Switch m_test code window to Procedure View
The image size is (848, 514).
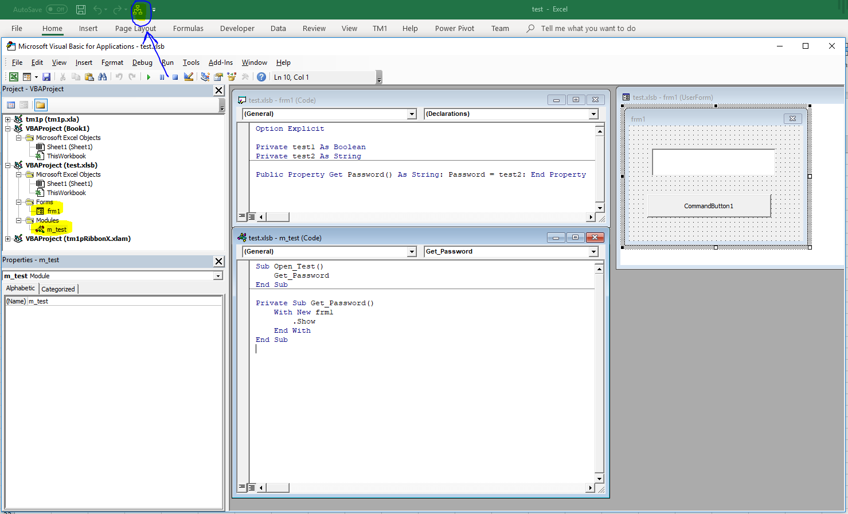click(x=242, y=488)
